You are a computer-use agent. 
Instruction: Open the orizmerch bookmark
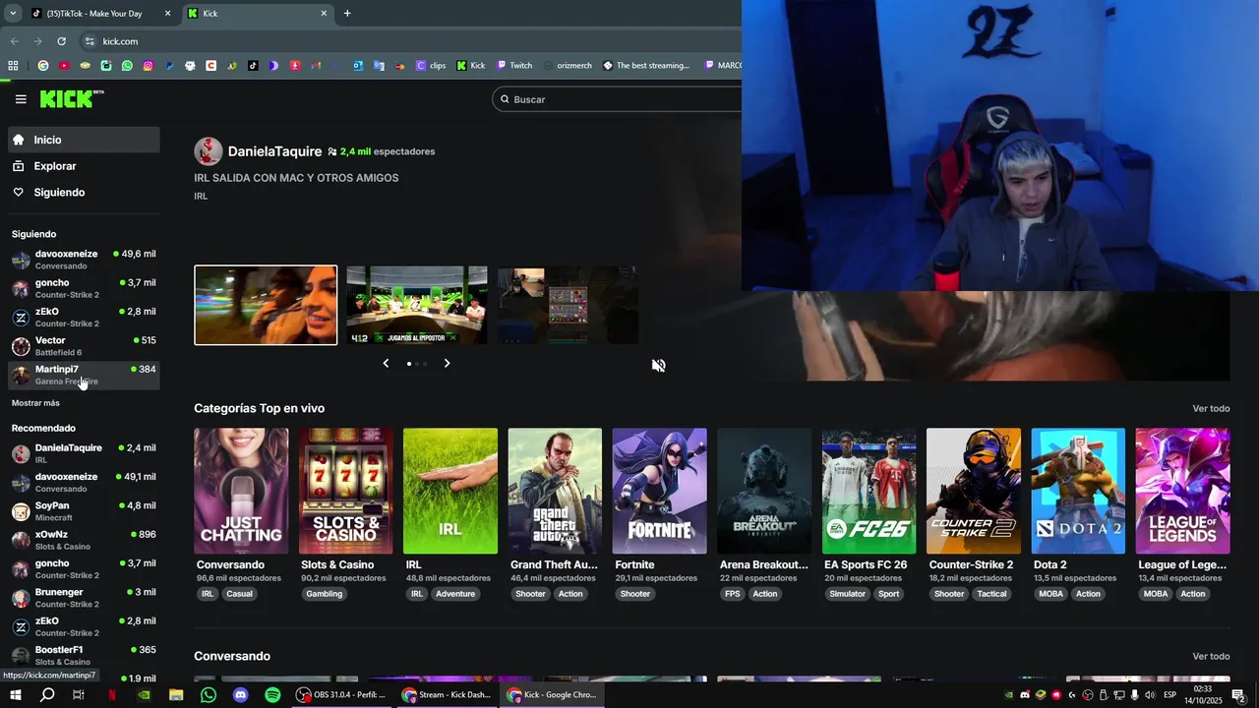coord(567,66)
